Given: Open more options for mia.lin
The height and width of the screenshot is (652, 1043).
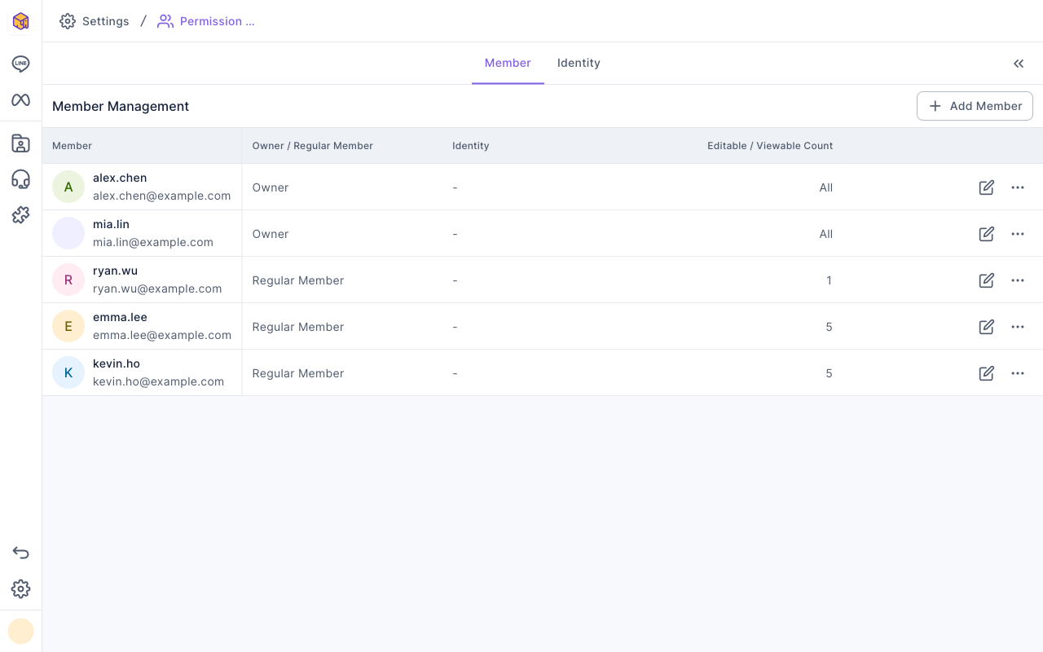Looking at the screenshot, I should [x=1018, y=234].
